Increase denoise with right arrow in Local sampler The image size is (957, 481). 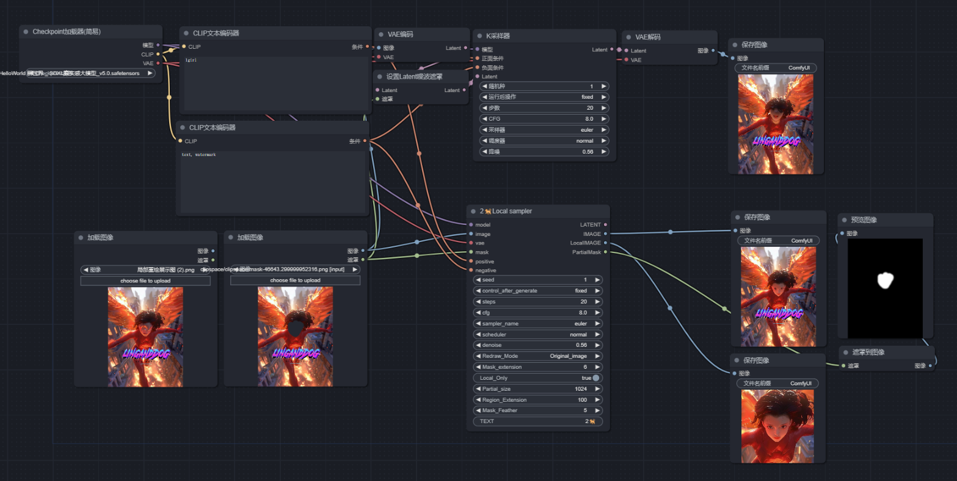pyautogui.click(x=597, y=345)
